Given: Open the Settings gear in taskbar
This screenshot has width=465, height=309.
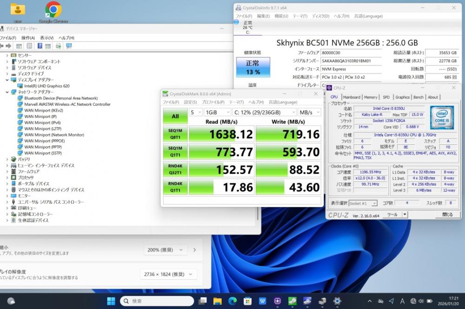Looking at the screenshot, I should [x=337, y=301].
